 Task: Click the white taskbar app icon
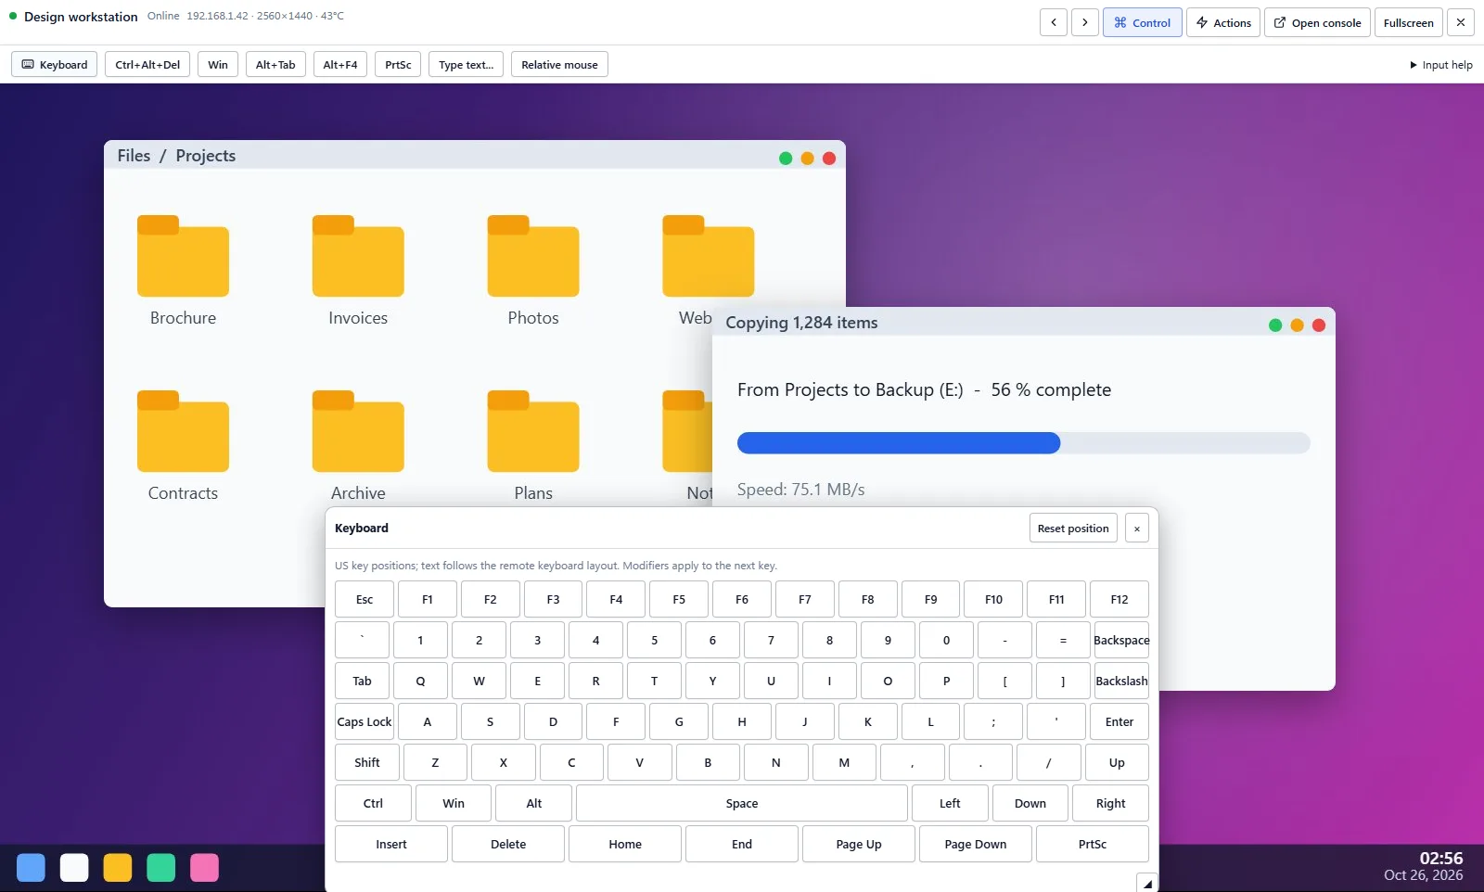click(x=74, y=868)
